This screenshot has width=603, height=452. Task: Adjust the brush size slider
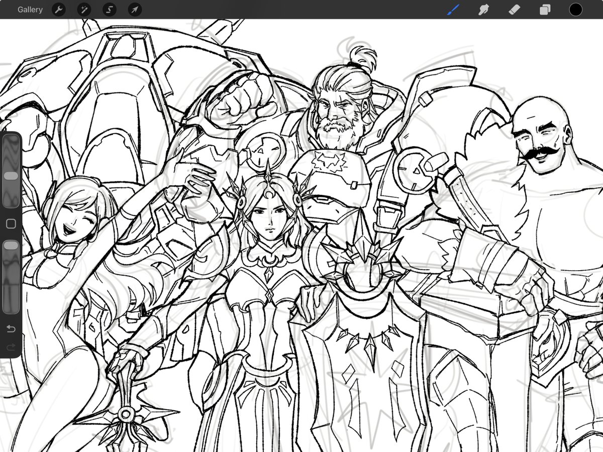(x=11, y=172)
